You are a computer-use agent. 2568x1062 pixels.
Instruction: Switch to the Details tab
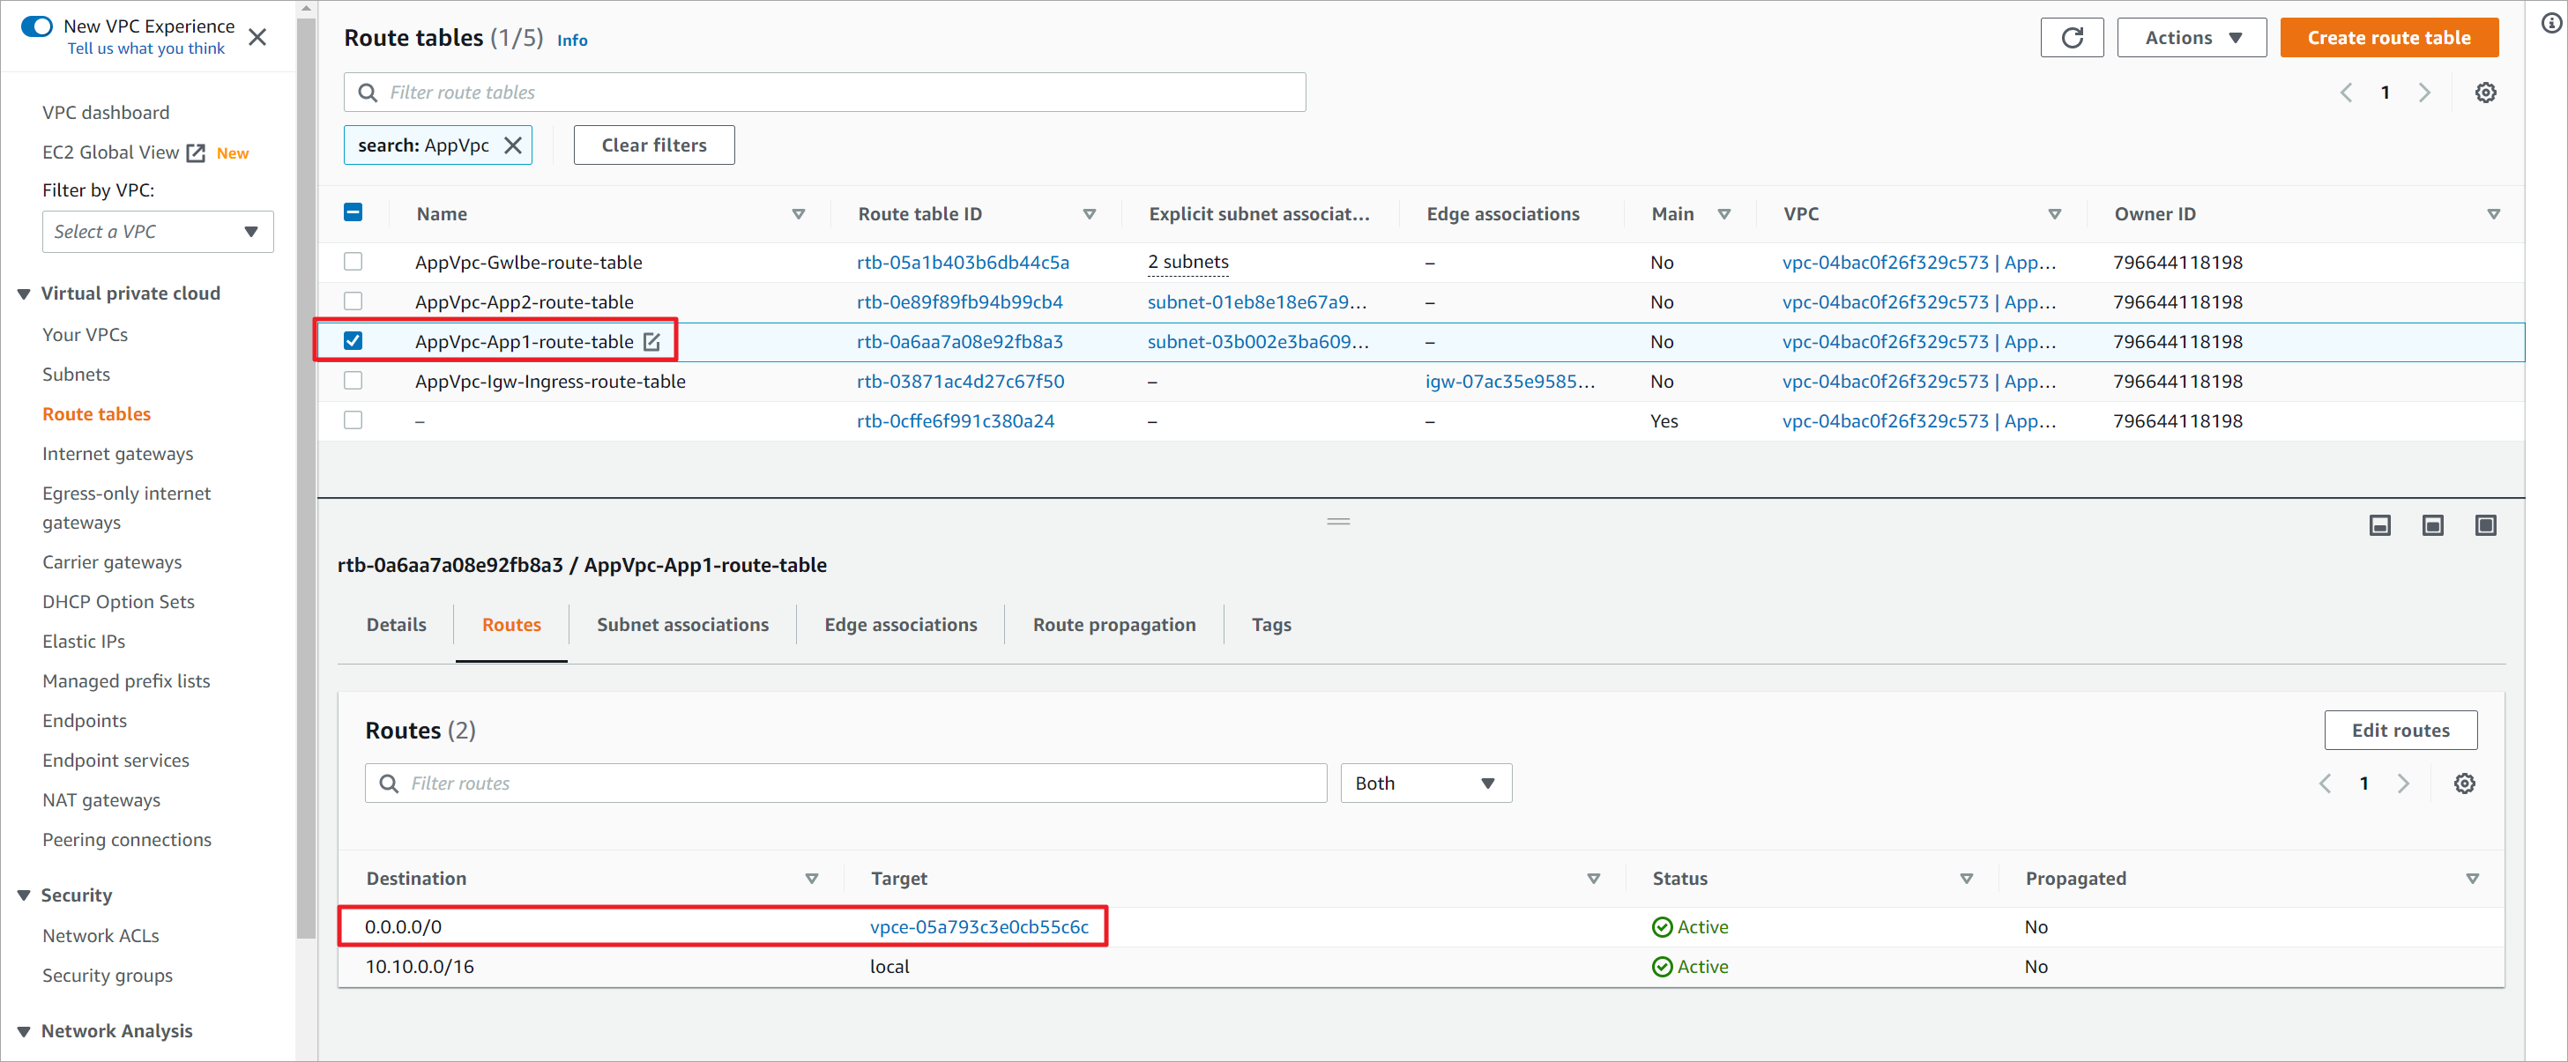tap(396, 626)
